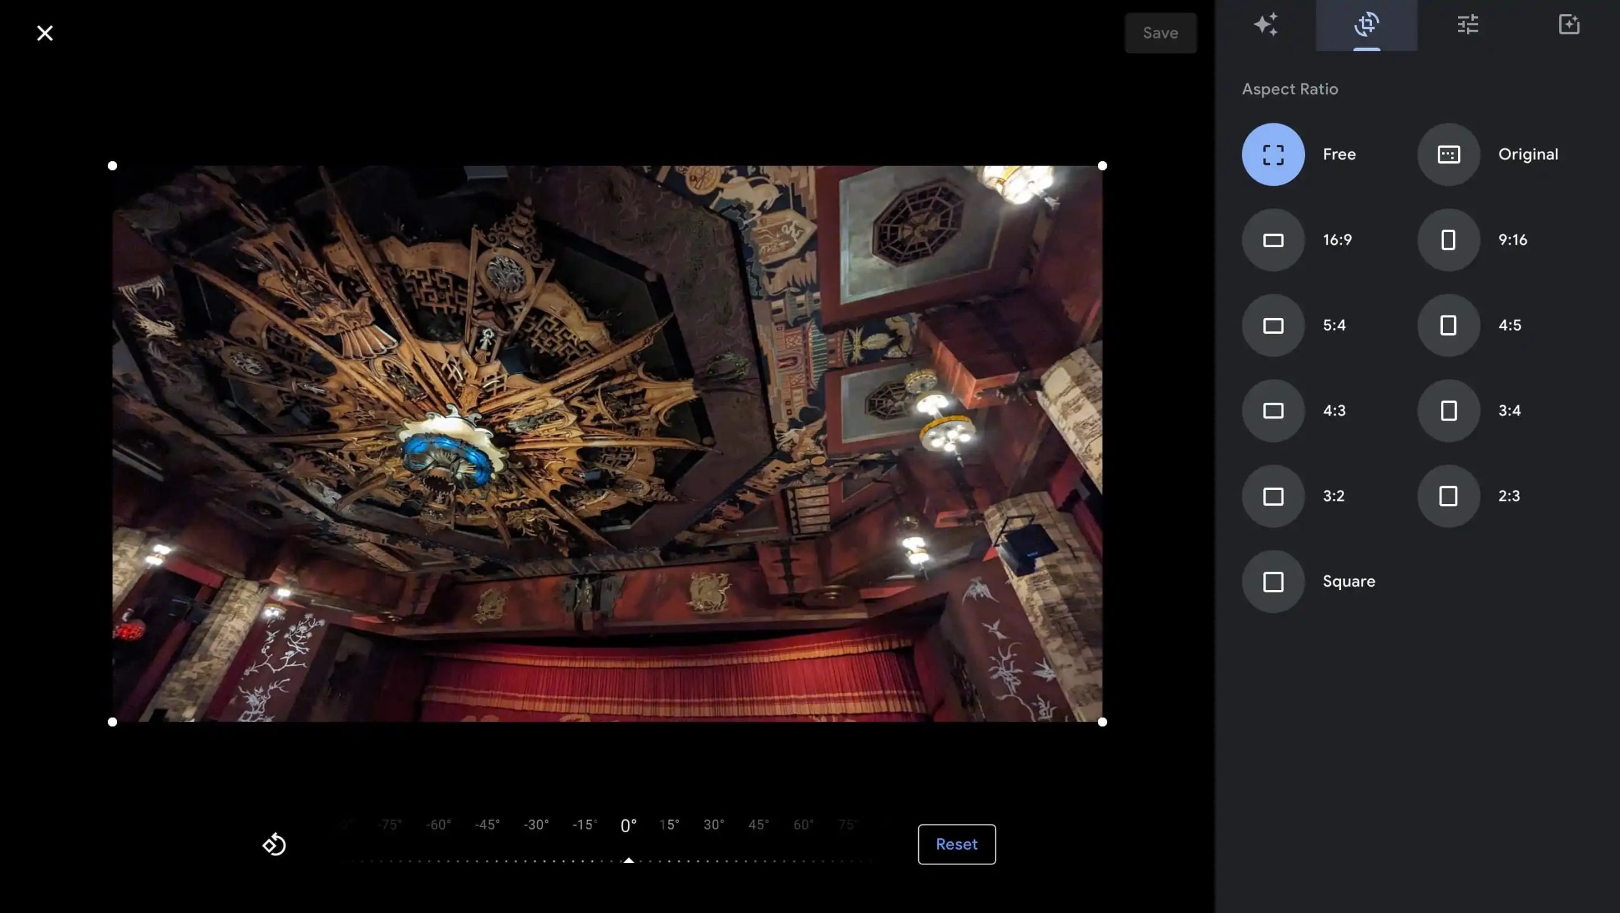Viewport: 1620px width, 913px height.
Task: Choose the 3:4 aspect ratio
Action: (1448, 411)
